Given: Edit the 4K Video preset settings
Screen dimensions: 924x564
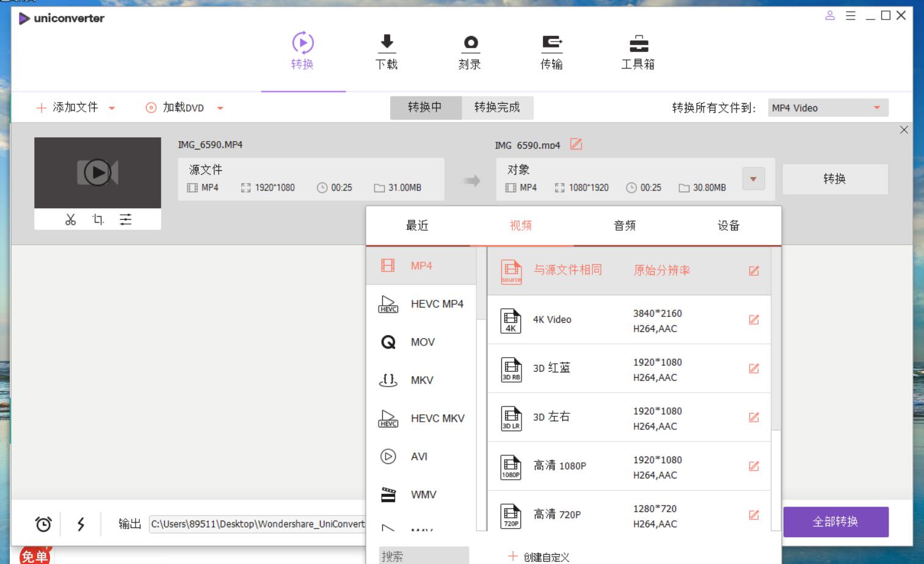Looking at the screenshot, I should point(754,320).
